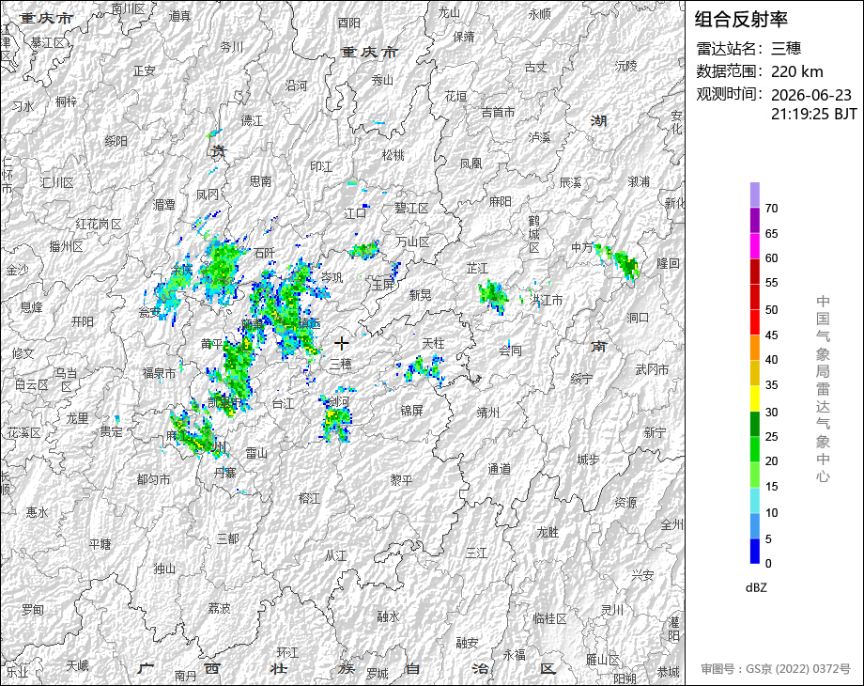Click the 三都 county label
Viewport: 864px width, 686px height.
(227, 538)
